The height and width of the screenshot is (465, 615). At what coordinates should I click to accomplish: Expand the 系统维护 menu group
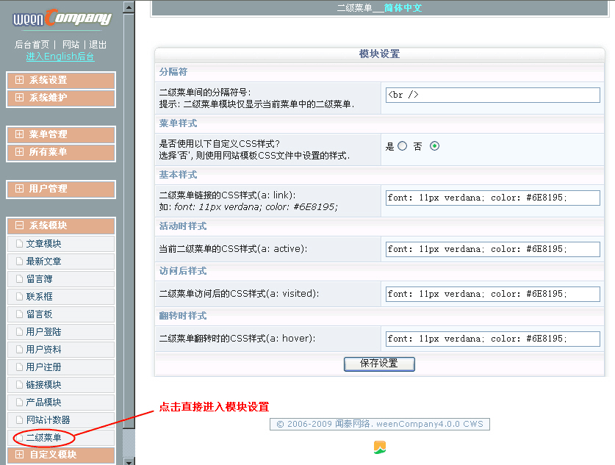pyautogui.click(x=61, y=98)
